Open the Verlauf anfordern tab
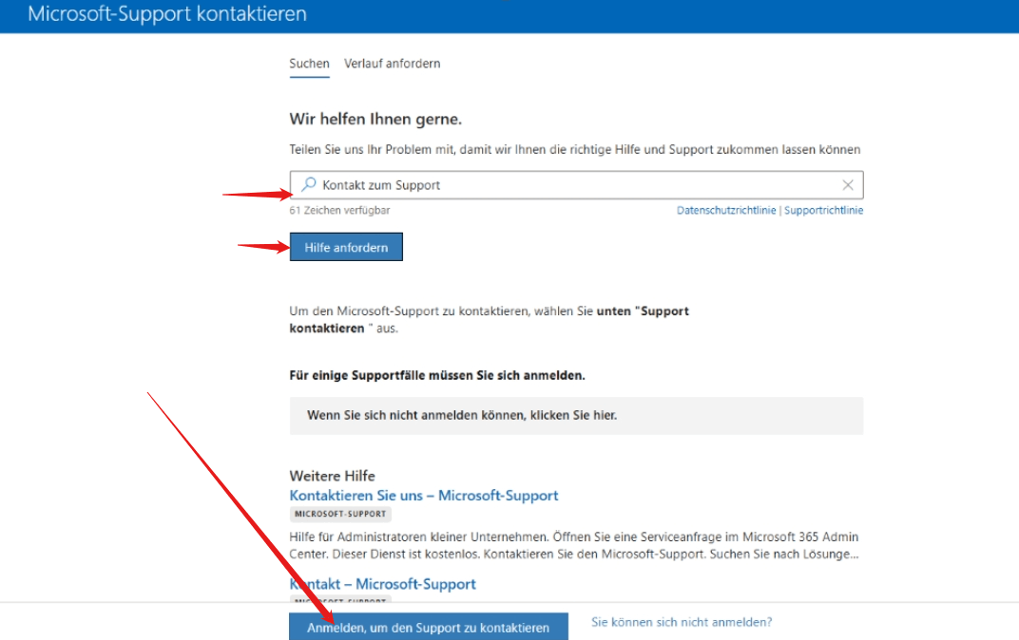 [392, 64]
